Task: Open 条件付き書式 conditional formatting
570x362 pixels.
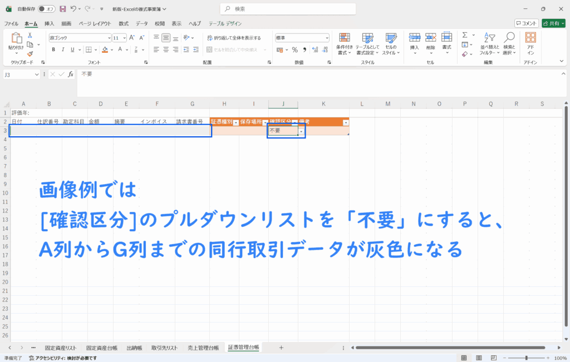Action: pyautogui.click(x=345, y=42)
